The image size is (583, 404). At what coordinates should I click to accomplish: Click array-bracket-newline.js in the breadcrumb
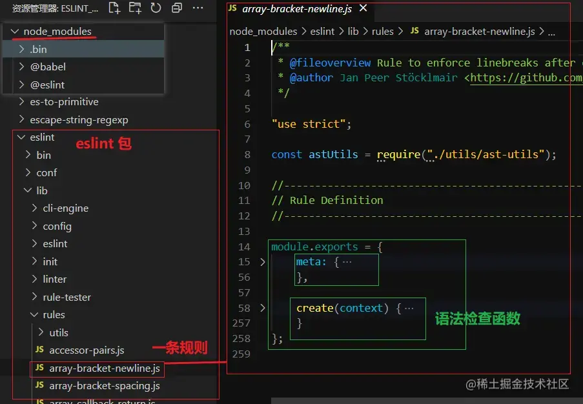click(480, 32)
